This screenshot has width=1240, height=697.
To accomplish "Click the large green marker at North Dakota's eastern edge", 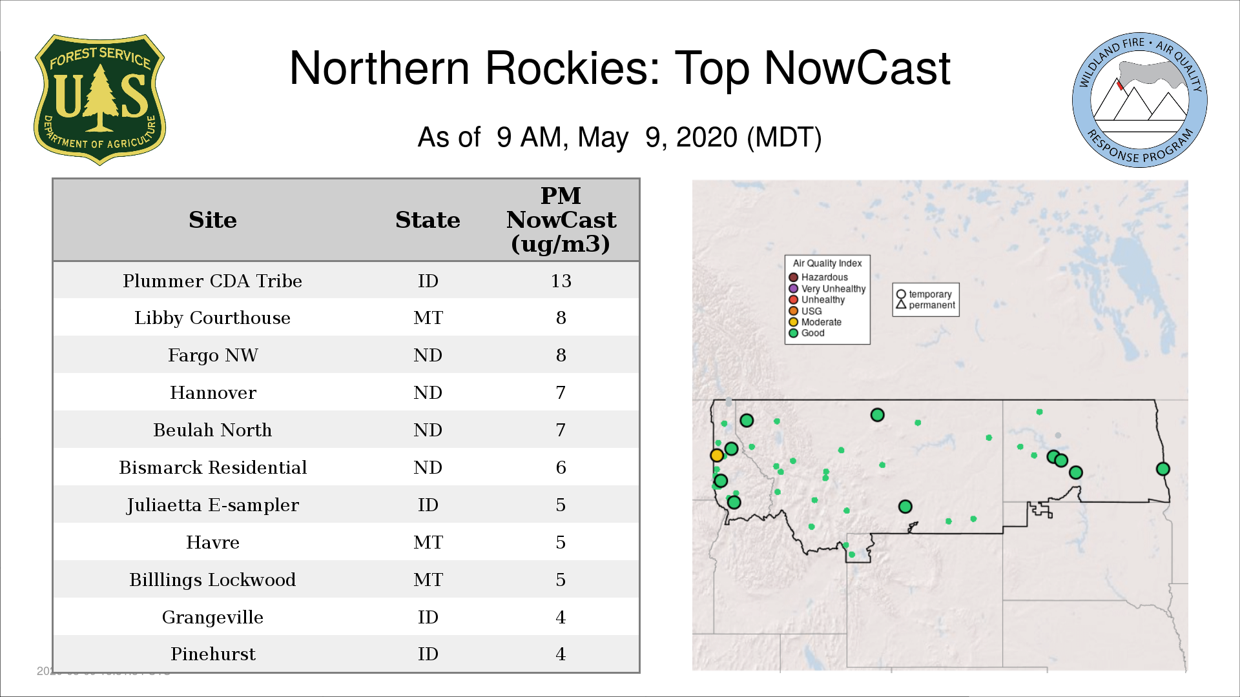I will tap(1162, 469).
